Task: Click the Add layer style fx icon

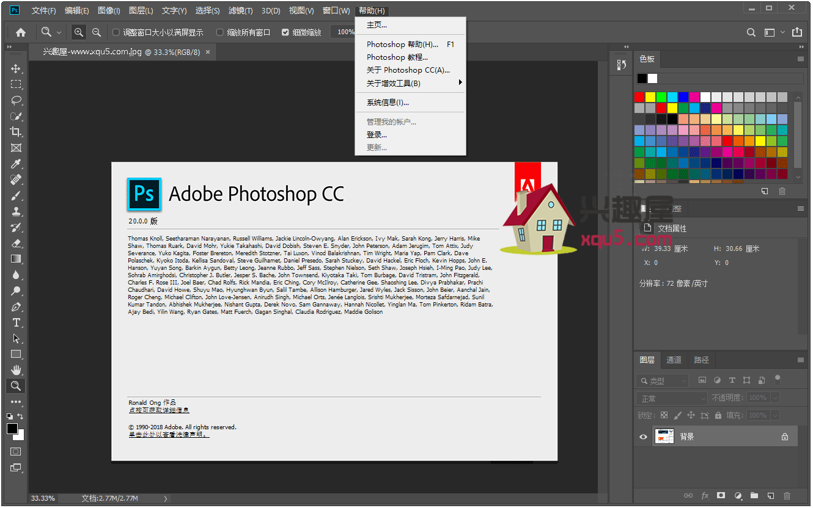Action: point(705,496)
